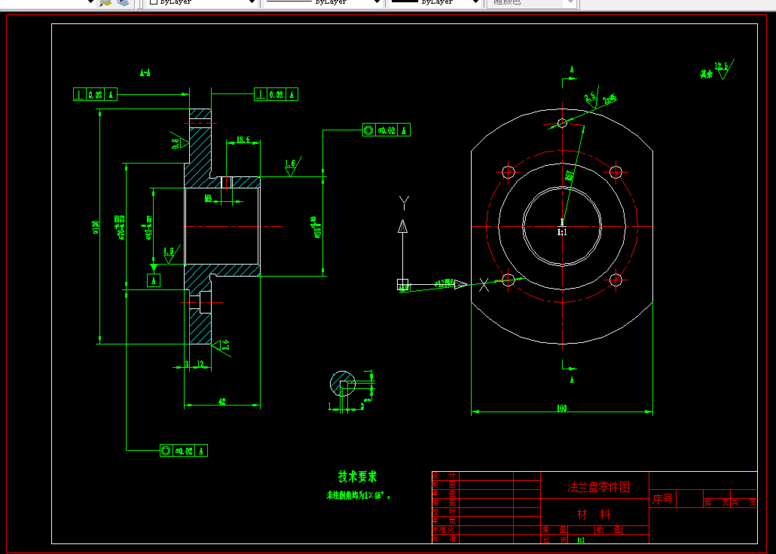Click the 法兰盘零件图 title text

[598, 487]
